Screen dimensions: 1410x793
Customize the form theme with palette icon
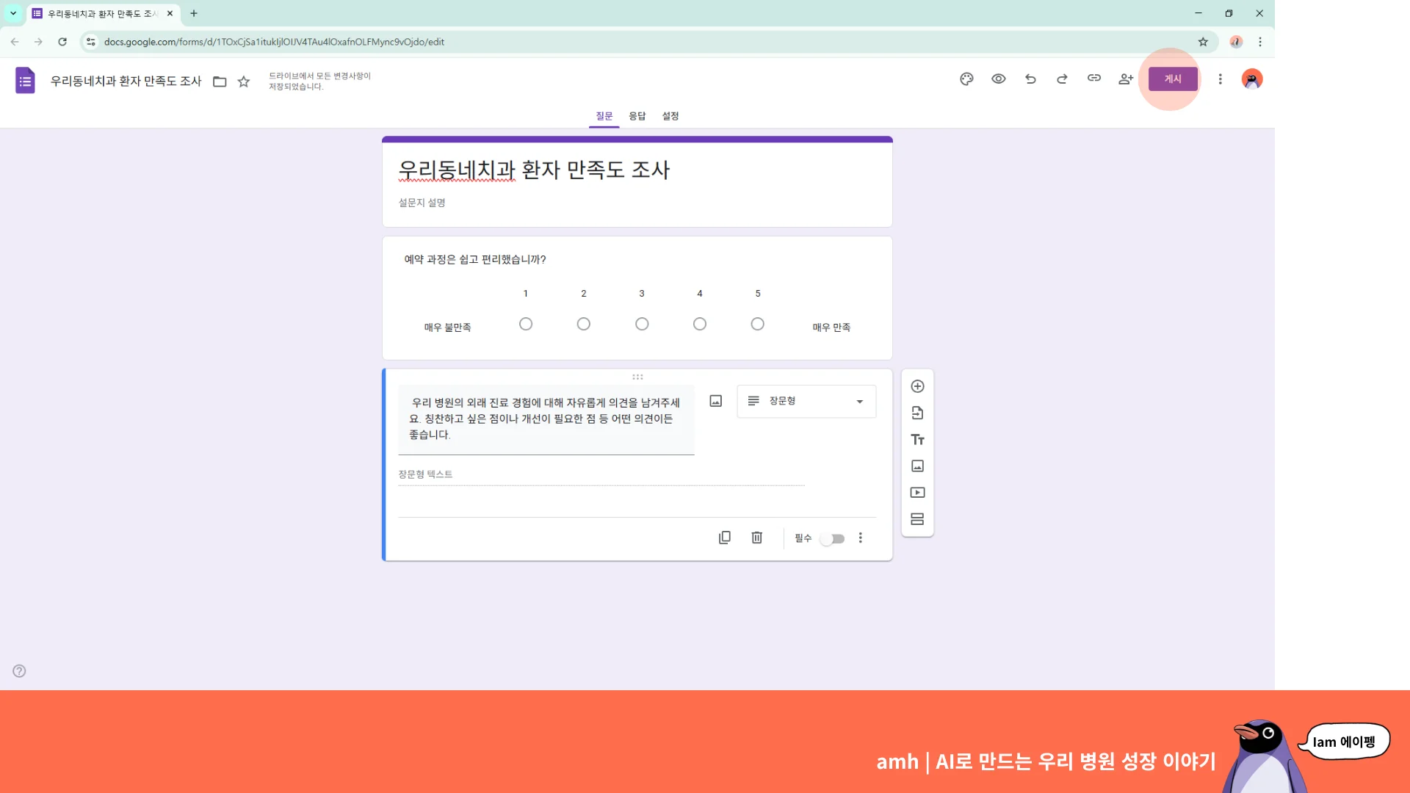click(966, 79)
